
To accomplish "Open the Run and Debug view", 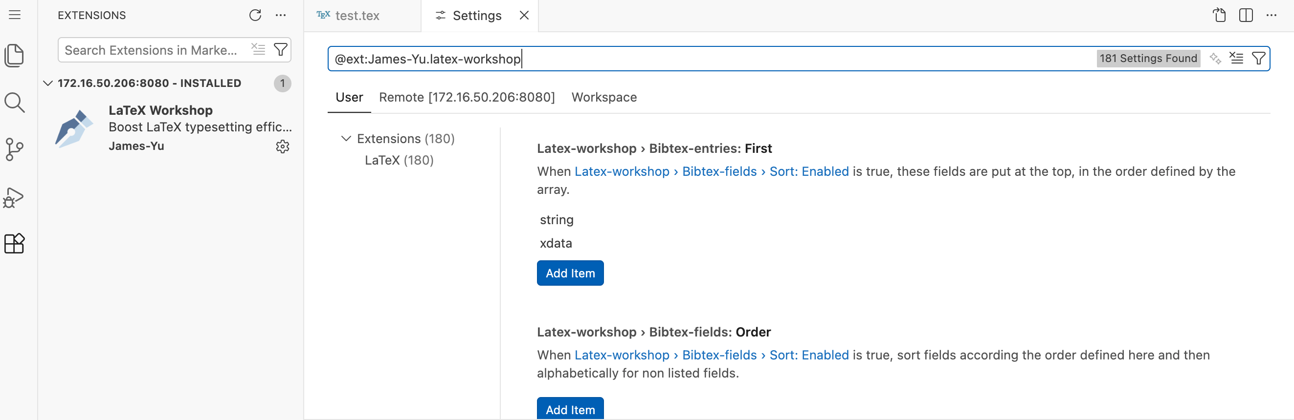I will tap(14, 197).
